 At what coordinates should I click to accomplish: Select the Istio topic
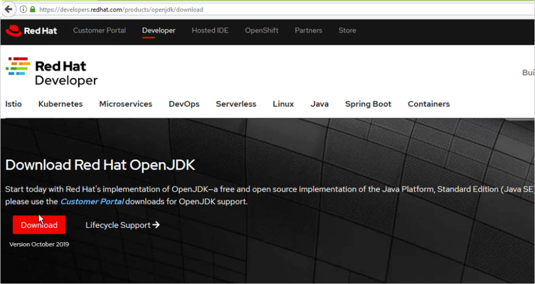point(14,104)
